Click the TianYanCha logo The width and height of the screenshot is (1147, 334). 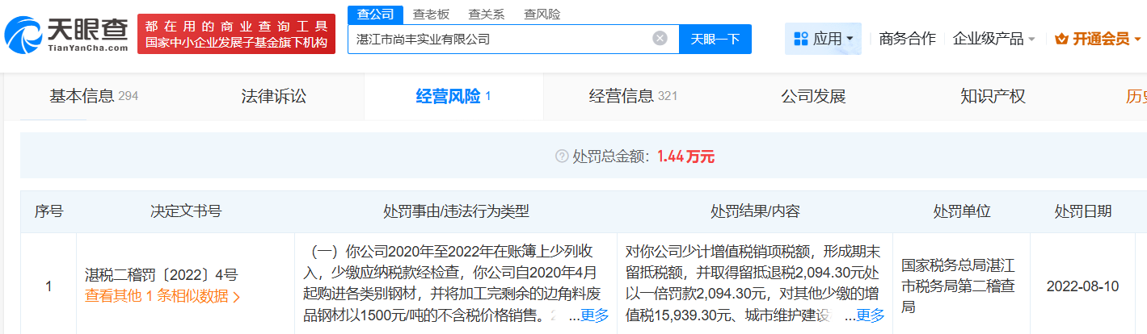[x=66, y=34]
